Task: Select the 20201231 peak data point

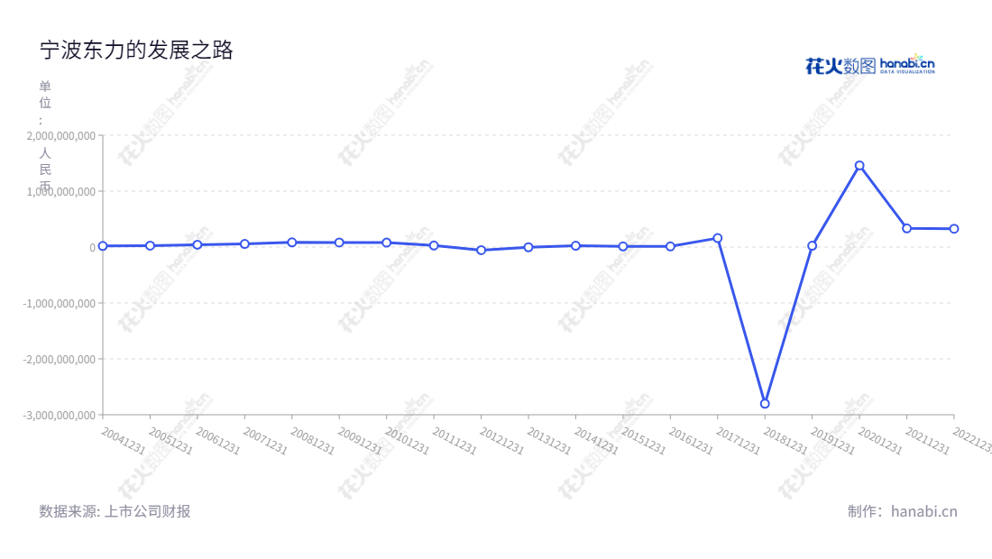Action: pyautogui.click(x=859, y=166)
